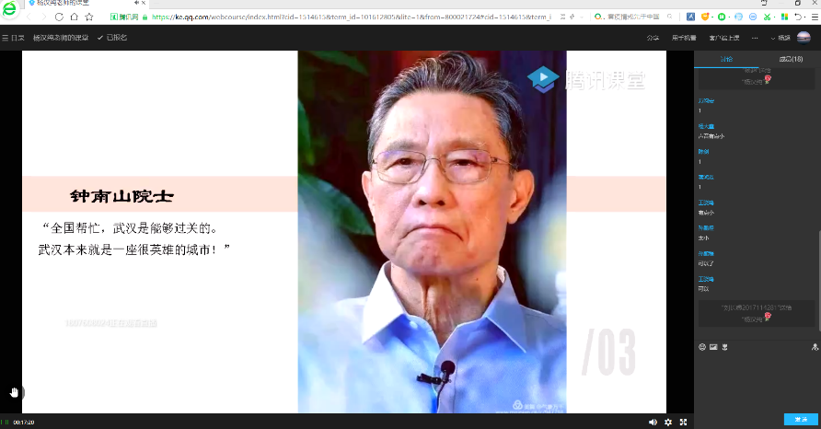Click the course title 杨汉纯老师的课堂
821x429 pixels.
[61, 38]
